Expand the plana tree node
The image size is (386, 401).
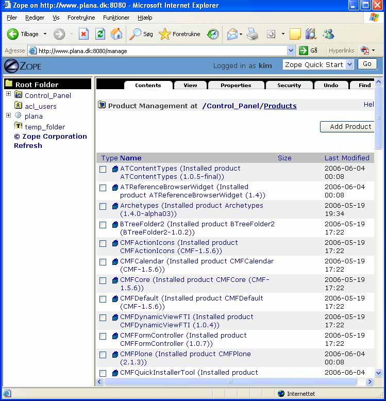(x=8, y=115)
